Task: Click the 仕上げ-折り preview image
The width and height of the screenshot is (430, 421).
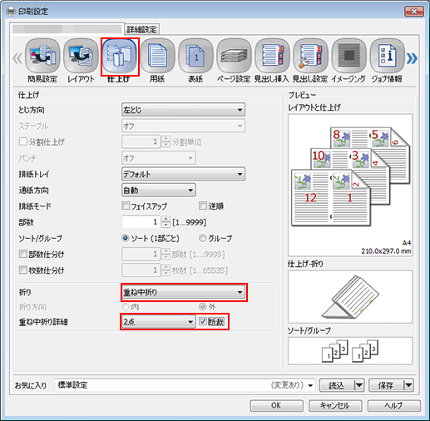Action: 350,297
